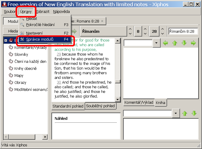Click the Slovníky folder icon in sidebar
The image size is (202, 149).
[x=11, y=54]
